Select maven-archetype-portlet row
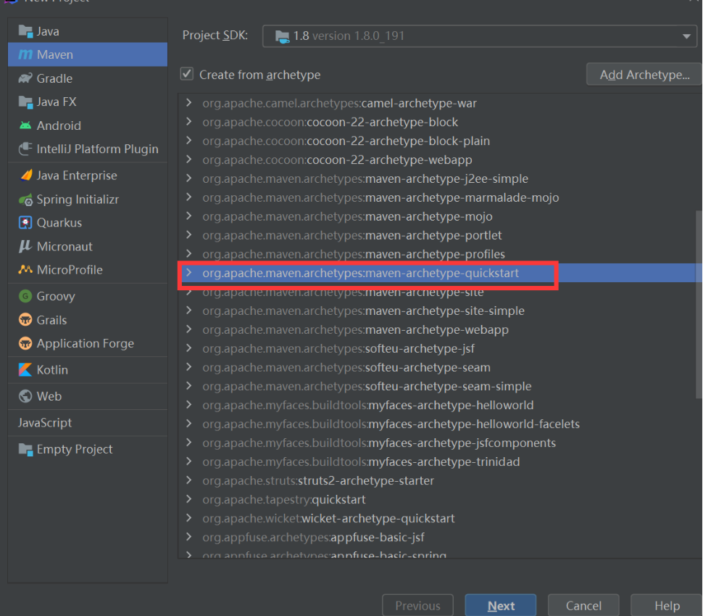This screenshot has height=616, width=703. [439, 235]
